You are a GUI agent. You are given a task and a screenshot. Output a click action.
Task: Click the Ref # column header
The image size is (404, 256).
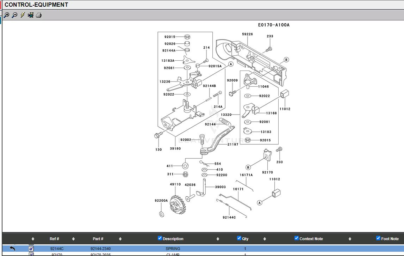tap(54, 239)
